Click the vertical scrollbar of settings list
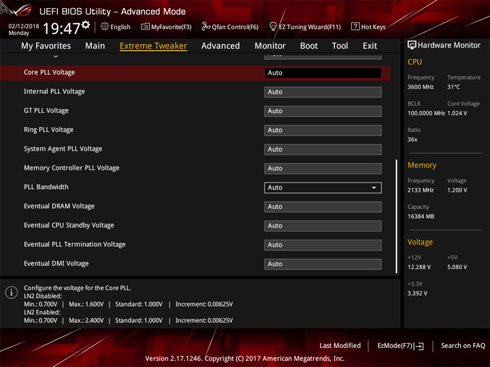Image resolution: width=490 pixels, height=367 pixels. click(x=397, y=217)
